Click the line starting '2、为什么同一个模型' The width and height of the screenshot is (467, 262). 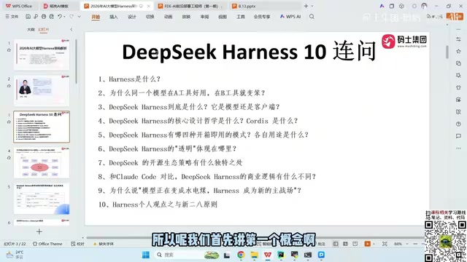point(182,93)
